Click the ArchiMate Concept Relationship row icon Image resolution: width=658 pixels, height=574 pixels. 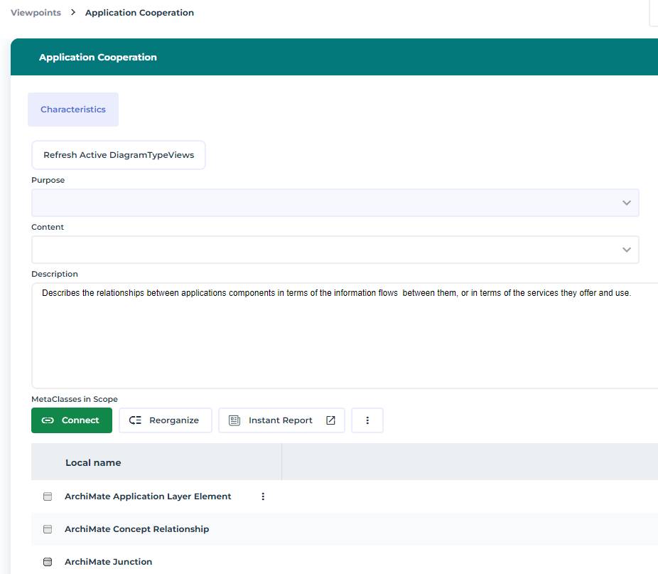tap(48, 529)
